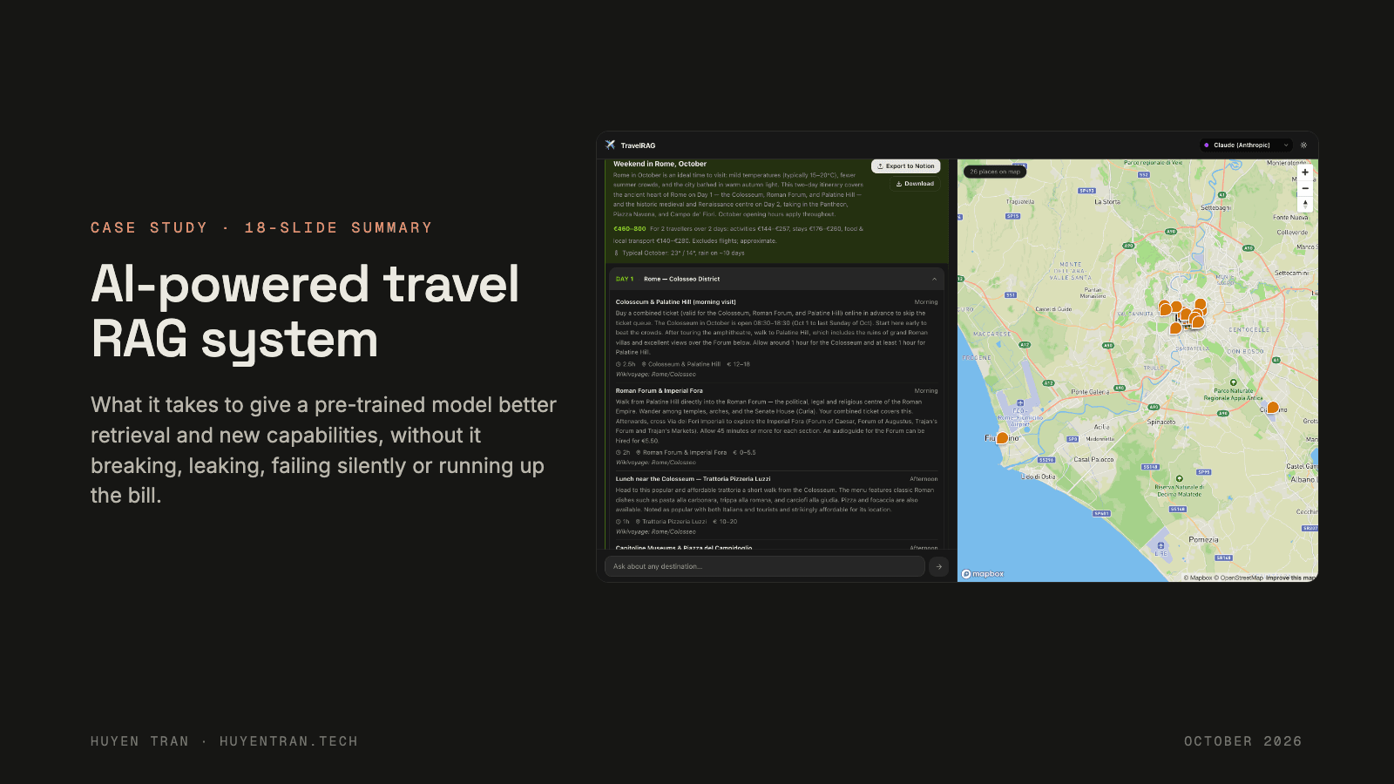Open the Claude (Anthropic) model dropdown
1394x784 pixels.
[x=1246, y=145]
